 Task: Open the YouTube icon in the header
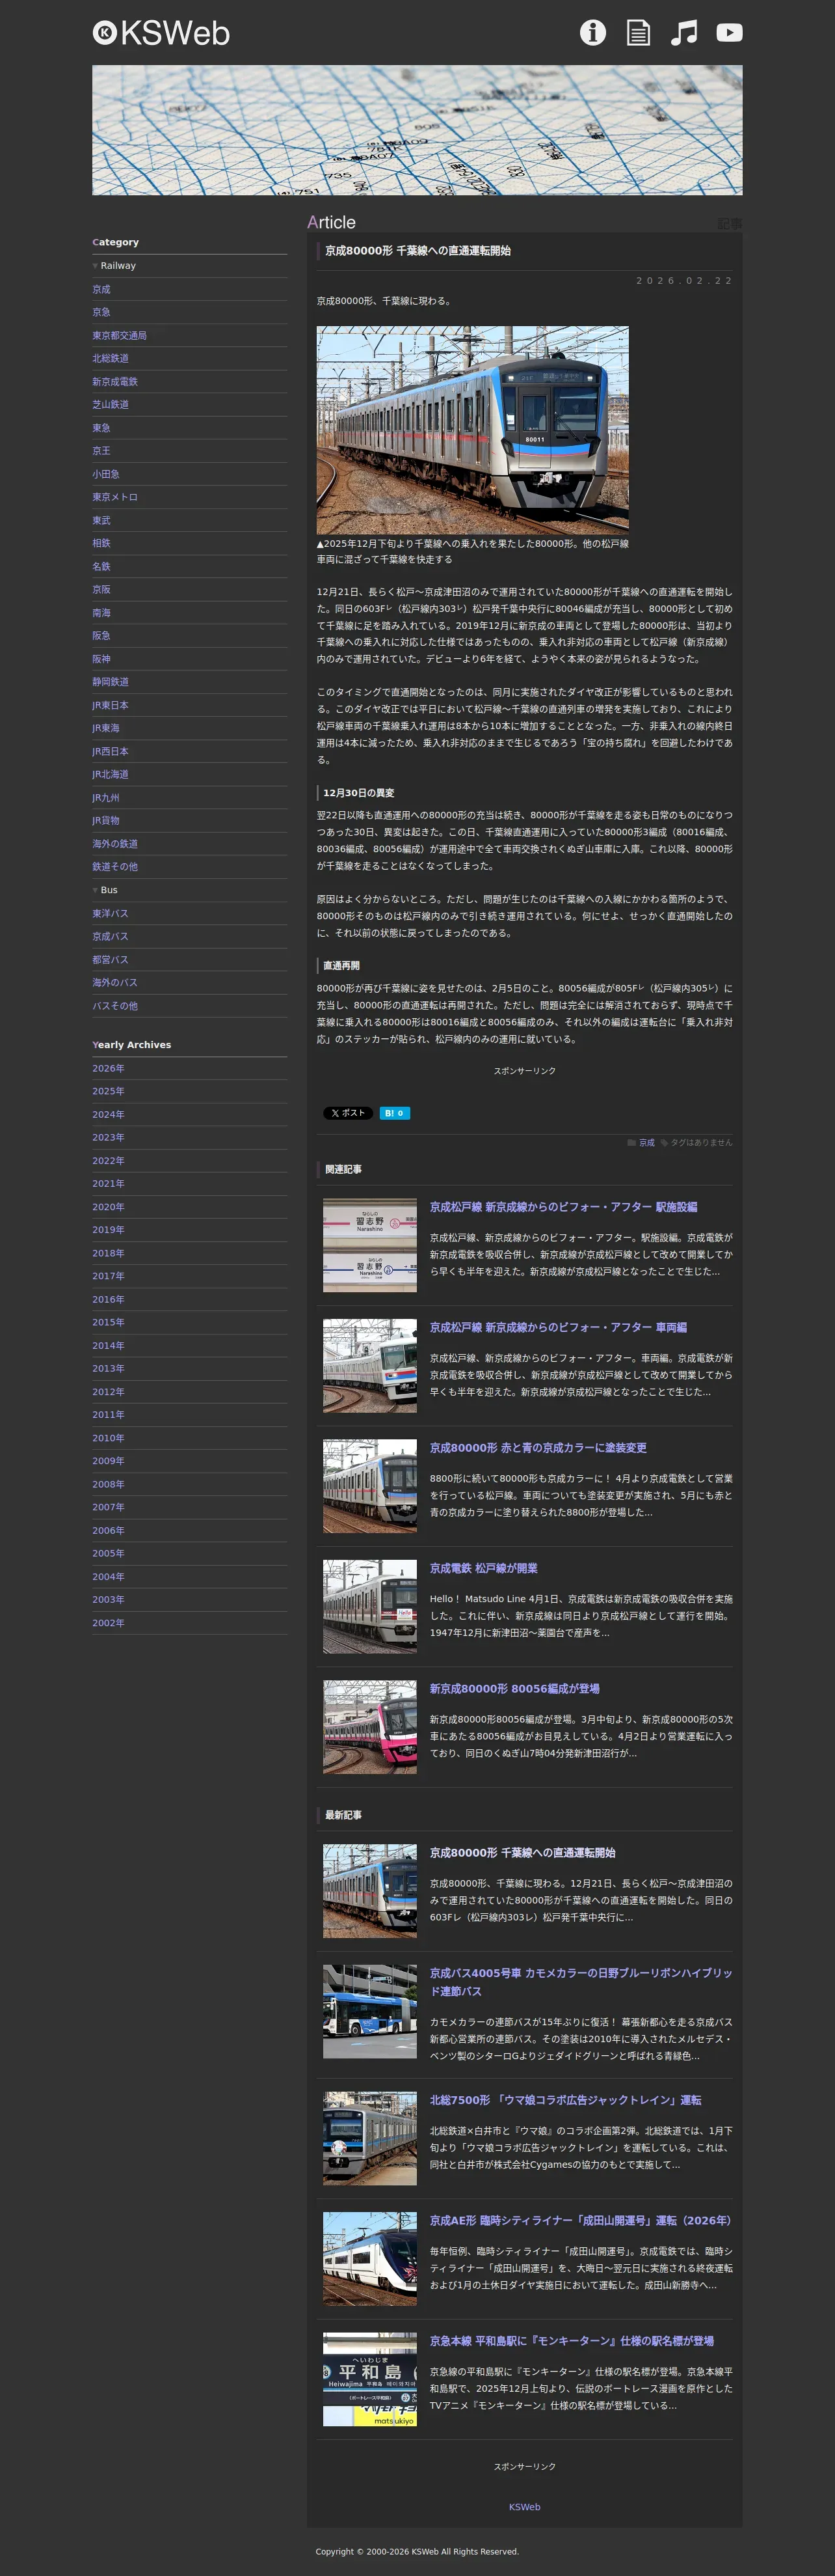(x=730, y=33)
